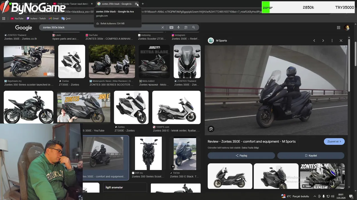Close the image preview panel
Viewport: 357px width, 200px height.
click(x=341, y=41)
